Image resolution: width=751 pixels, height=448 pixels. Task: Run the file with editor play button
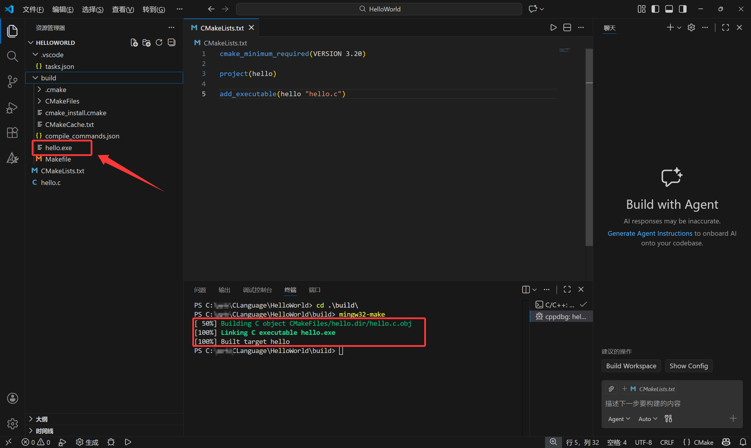(553, 28)
